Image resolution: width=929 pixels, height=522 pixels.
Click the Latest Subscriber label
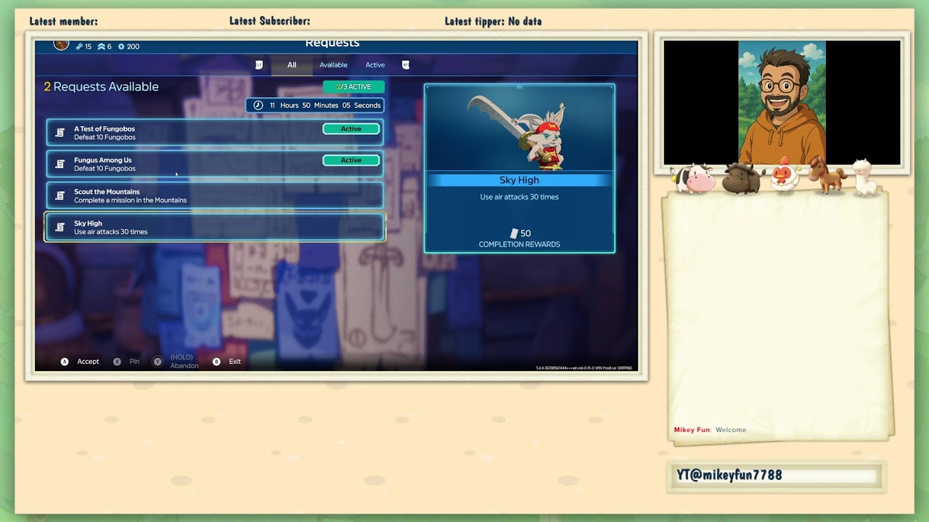(x=270, y=21)
